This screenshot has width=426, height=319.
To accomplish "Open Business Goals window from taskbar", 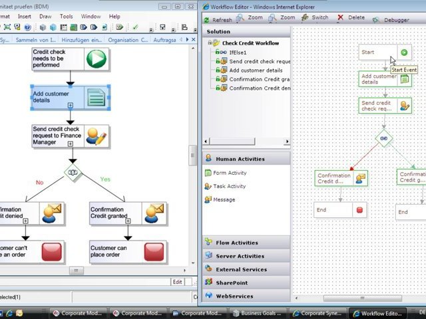I will [x=263, y=313].
